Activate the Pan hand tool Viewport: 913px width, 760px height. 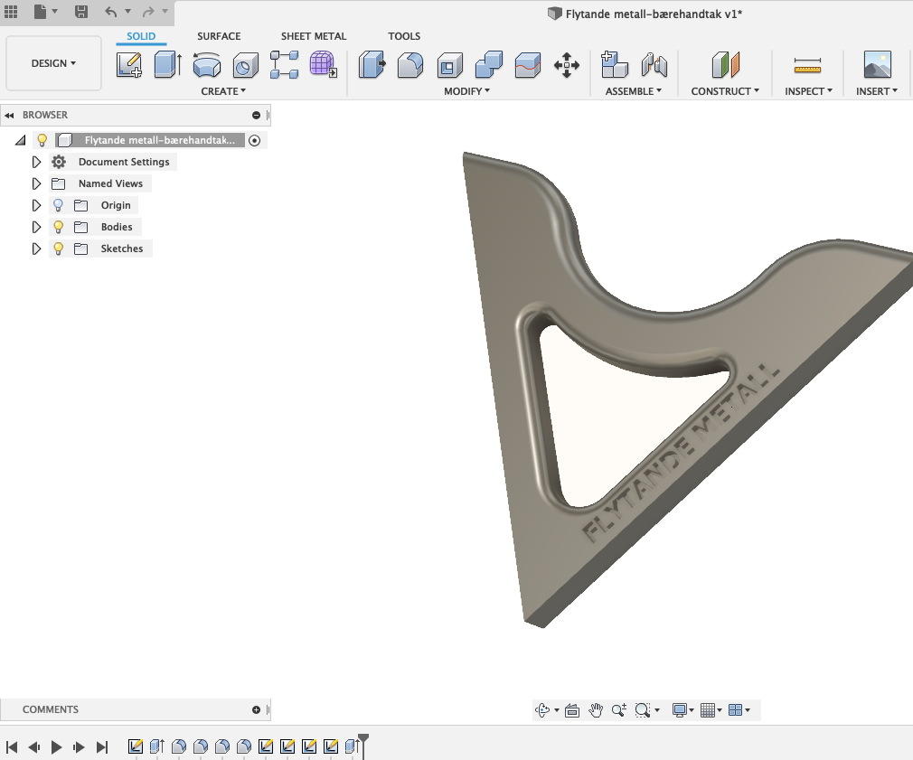point(595,710)
